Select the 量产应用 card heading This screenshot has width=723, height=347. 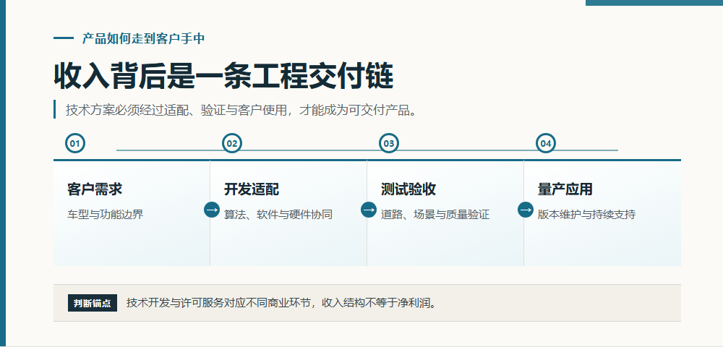(x=565, y=189)
